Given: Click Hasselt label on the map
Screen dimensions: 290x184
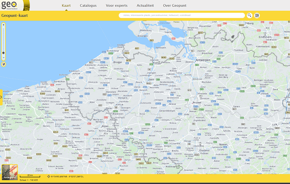Looking at the screenshot, I should point(265,94).
